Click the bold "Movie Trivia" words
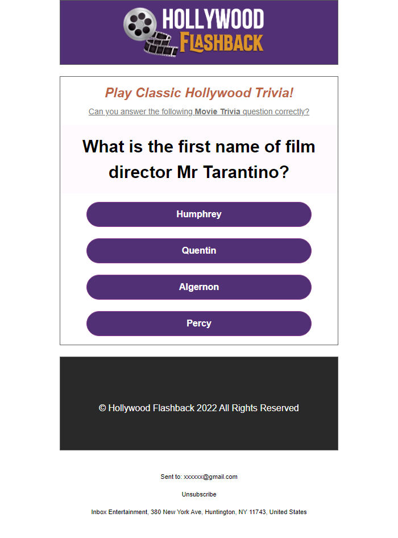Image resolution: width=398 pixels, height=538 pixels. 218,111
